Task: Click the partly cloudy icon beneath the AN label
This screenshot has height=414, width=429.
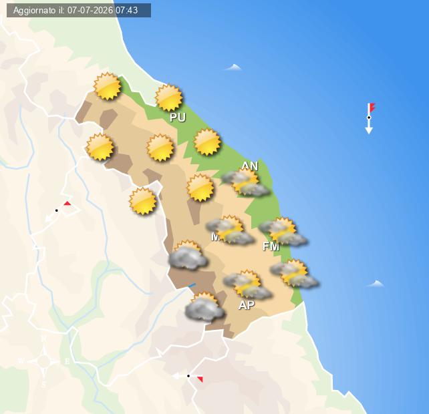Action: [245, 182]
